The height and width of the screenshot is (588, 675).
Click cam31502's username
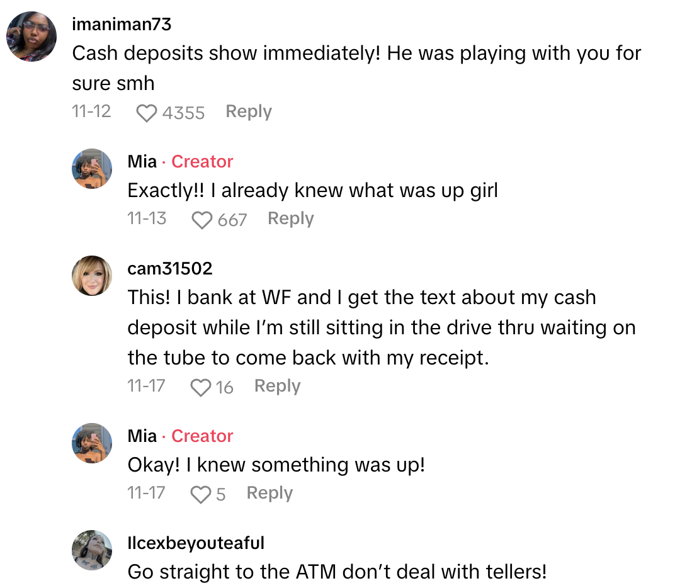pos(170,268)
